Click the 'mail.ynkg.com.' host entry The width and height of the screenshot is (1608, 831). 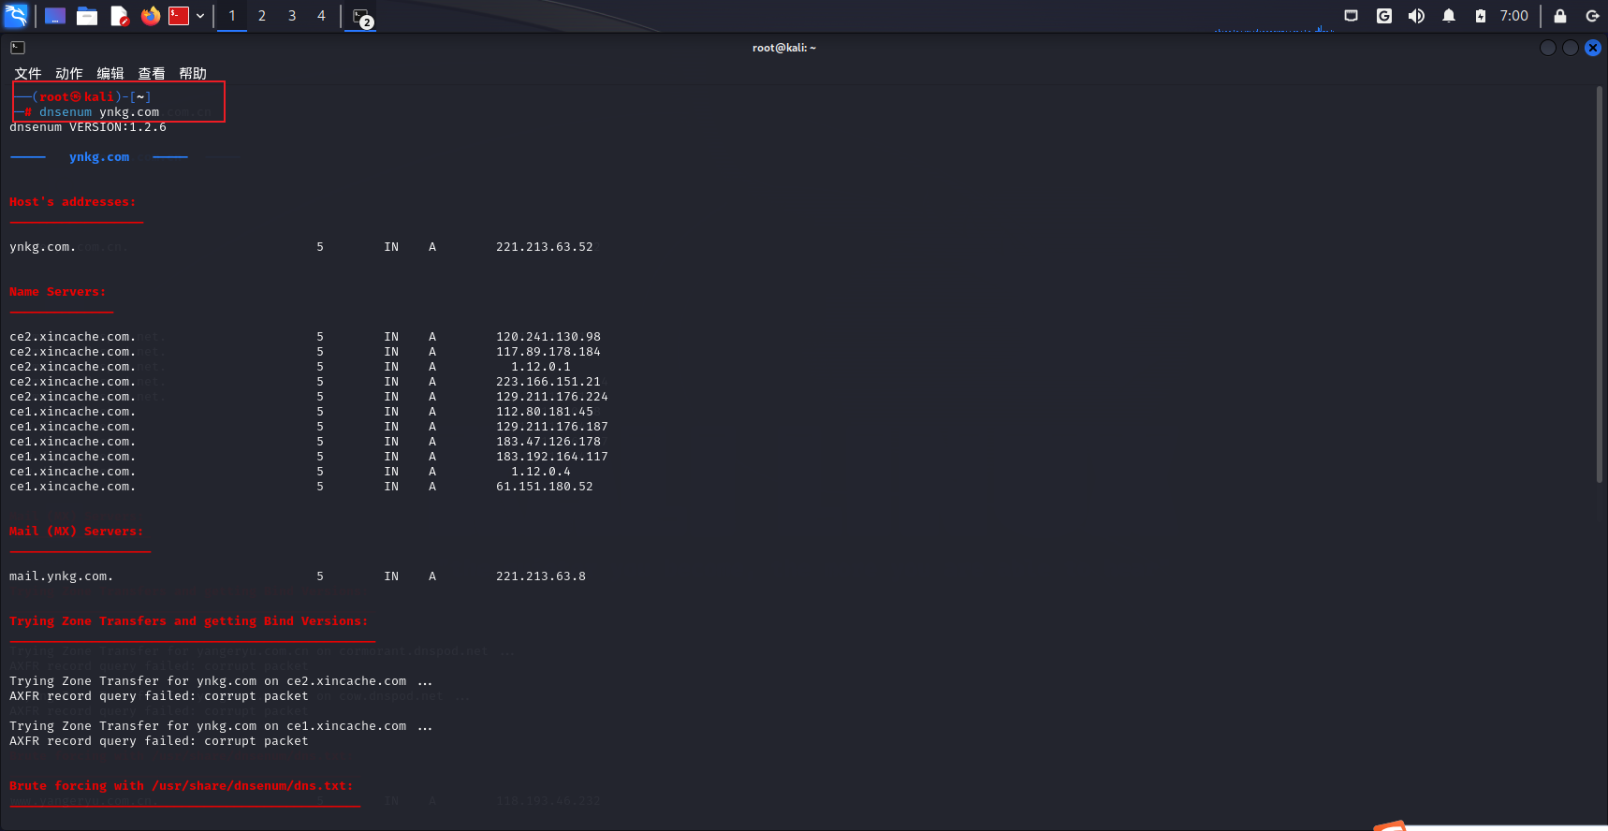pos(61,576)
